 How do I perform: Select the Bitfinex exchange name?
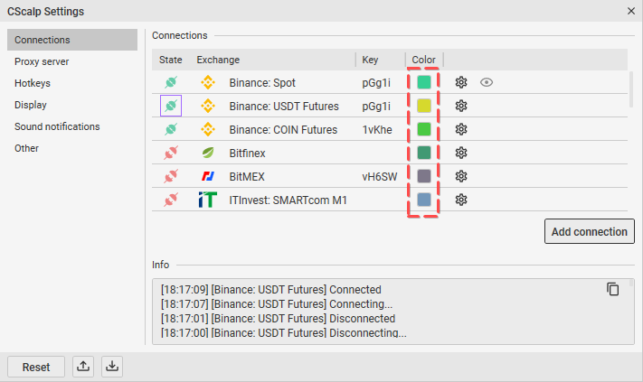tap(247, 154)
